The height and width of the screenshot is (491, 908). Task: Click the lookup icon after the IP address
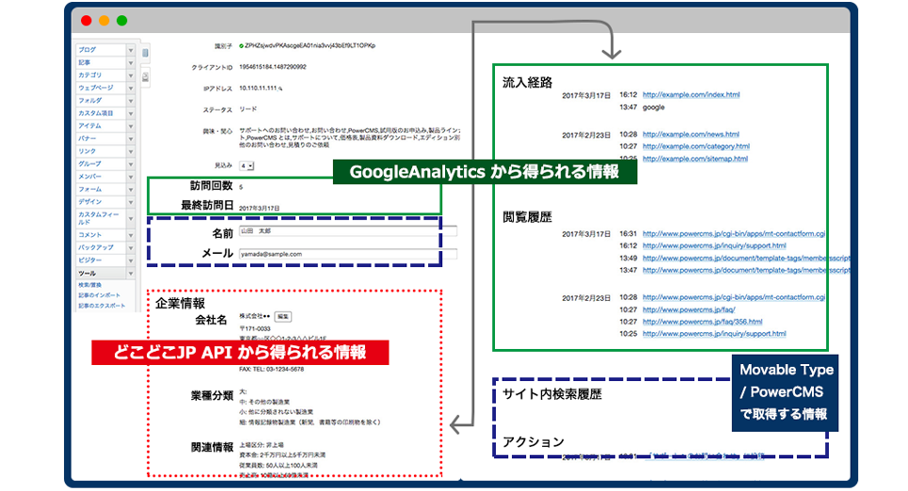tap(280, 88)
